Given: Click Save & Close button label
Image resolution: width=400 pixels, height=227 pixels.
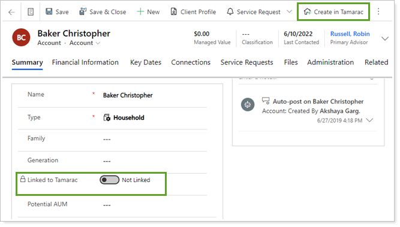Looking at the screenshot, I should [108, 12].
